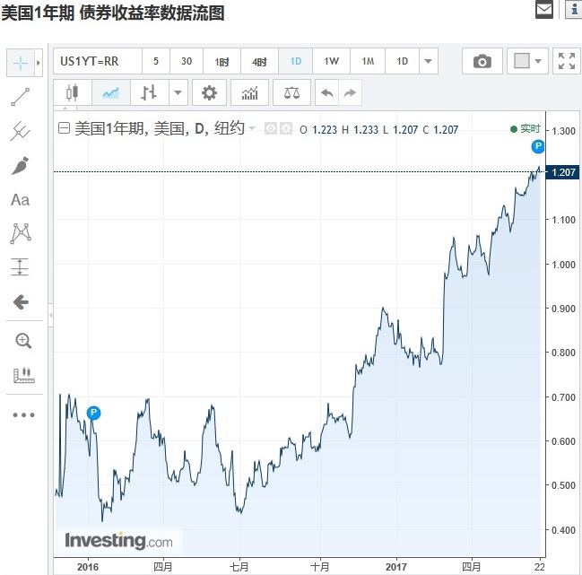Click the 七月 time axis label

click(239, 567)
